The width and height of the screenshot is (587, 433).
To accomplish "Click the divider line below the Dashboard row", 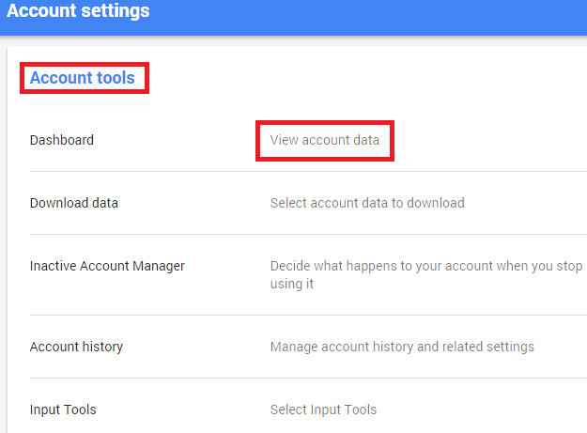I will [308, 171].
